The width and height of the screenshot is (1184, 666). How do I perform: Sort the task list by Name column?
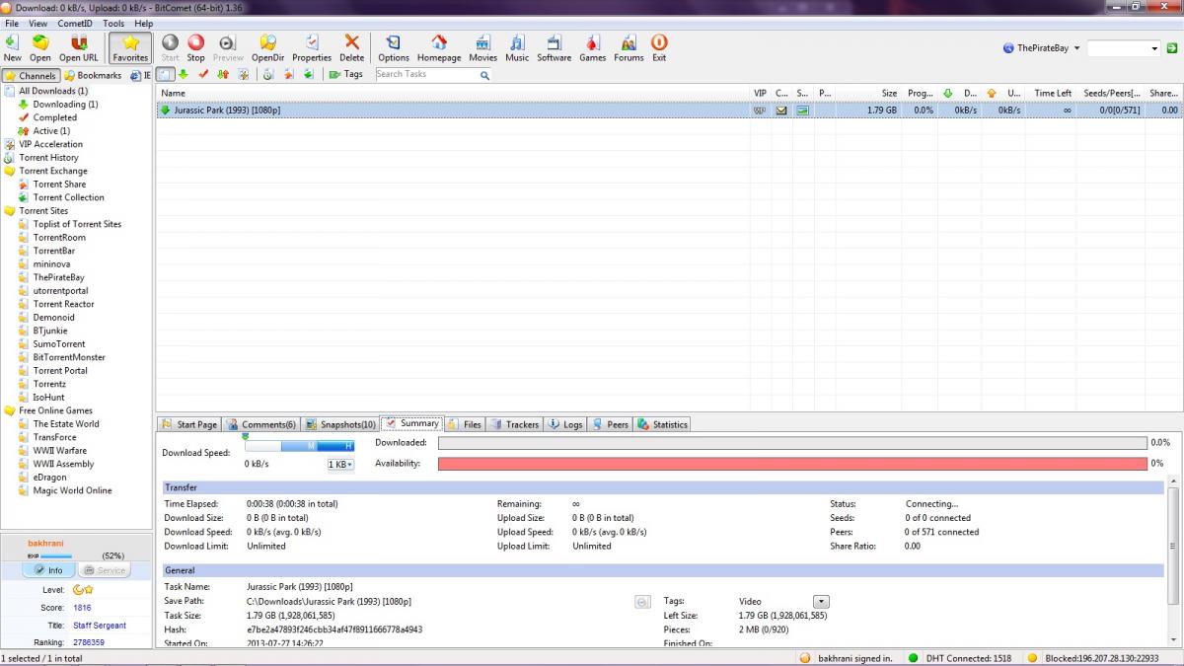[453, 93]
